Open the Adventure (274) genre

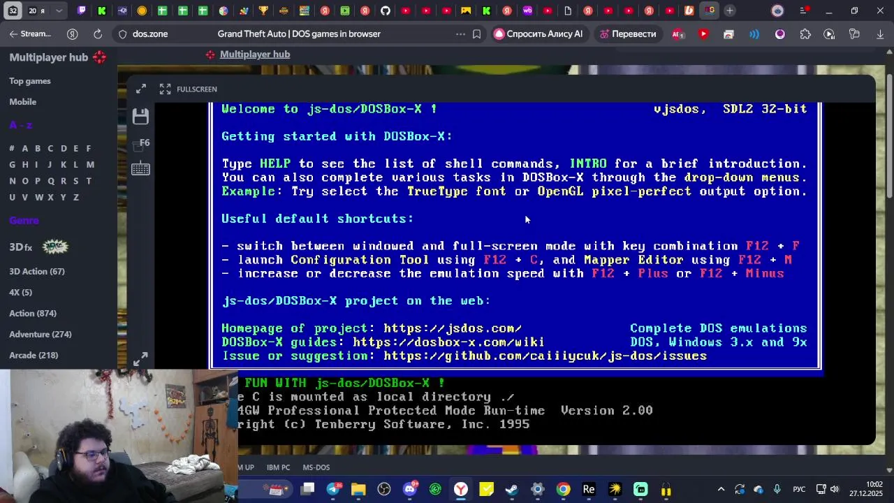click(41, 334)
